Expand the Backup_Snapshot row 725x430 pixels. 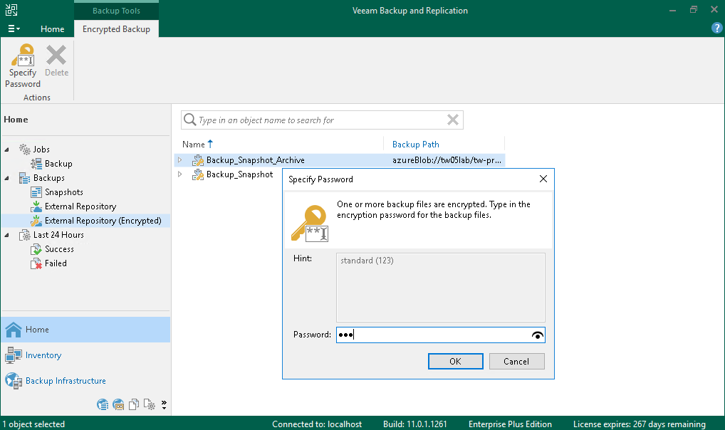180,174
